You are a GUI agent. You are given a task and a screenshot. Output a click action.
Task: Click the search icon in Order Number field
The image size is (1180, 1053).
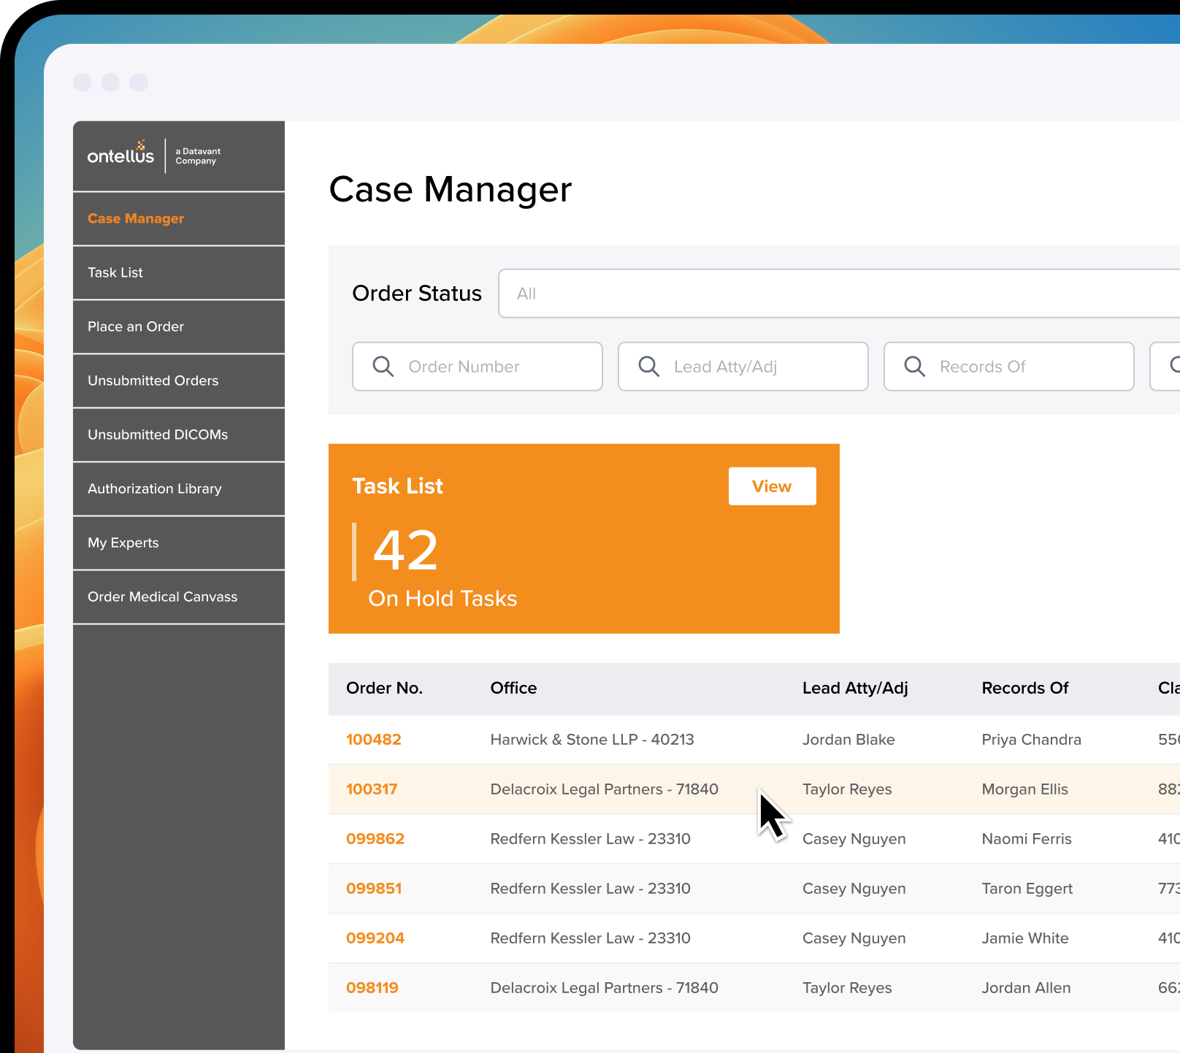[x=383, y=366]
